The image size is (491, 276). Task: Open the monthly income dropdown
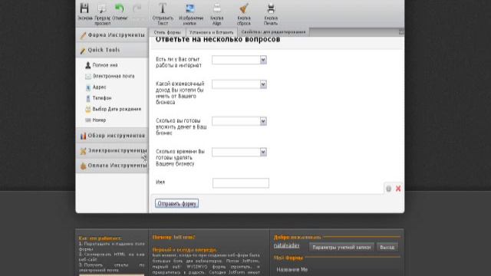click(x=239, y=84)
